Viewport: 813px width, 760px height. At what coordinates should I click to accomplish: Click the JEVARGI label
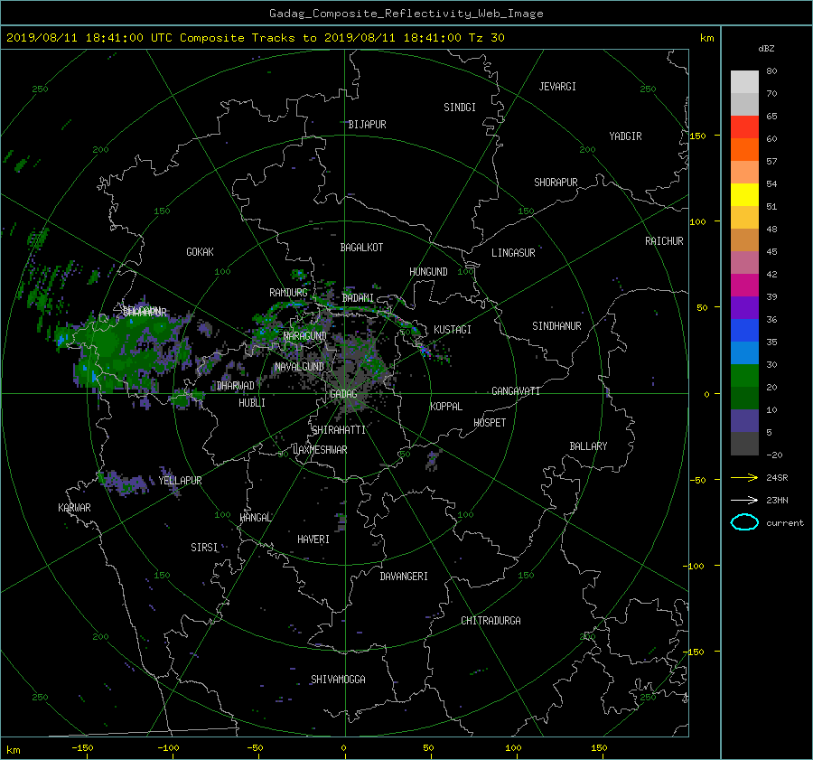[x=557, y=87]
